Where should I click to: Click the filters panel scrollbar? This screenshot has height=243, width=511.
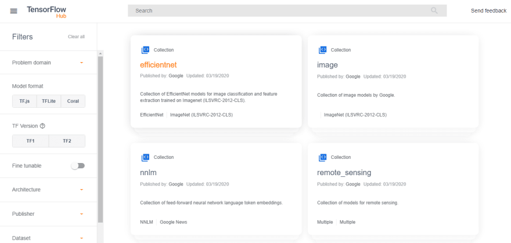point(100,140)
